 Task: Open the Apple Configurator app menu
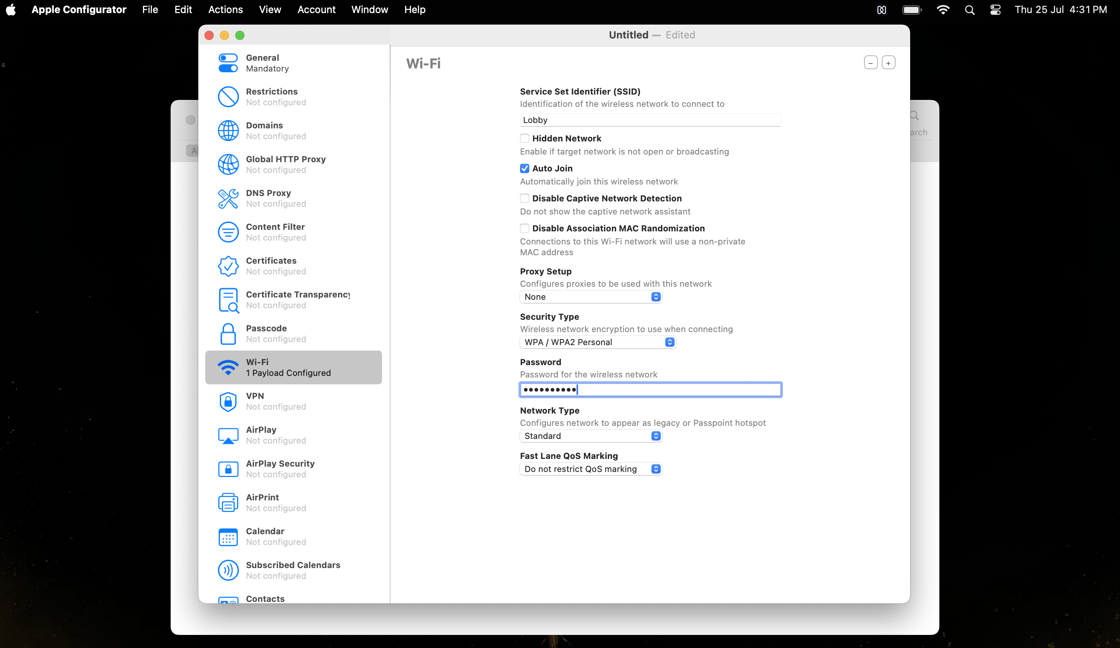(x=79, y=10)
